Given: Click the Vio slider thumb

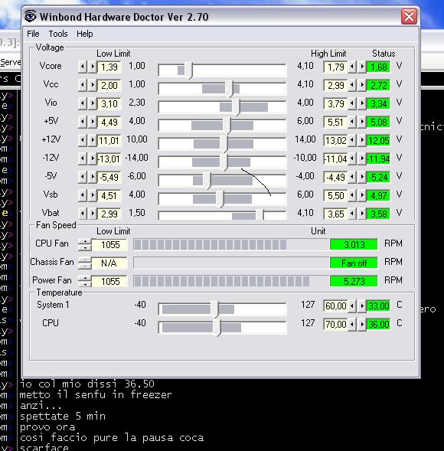Looking at the screenshot, I should click(236, 107).
